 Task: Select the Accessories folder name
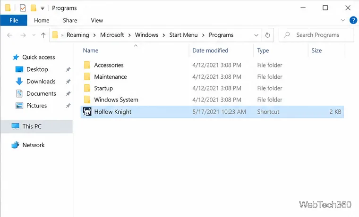tap(109, 65)
